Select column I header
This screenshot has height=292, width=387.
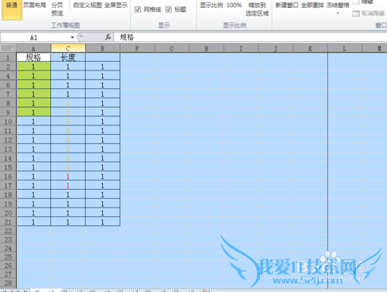[x=241, y=48]
